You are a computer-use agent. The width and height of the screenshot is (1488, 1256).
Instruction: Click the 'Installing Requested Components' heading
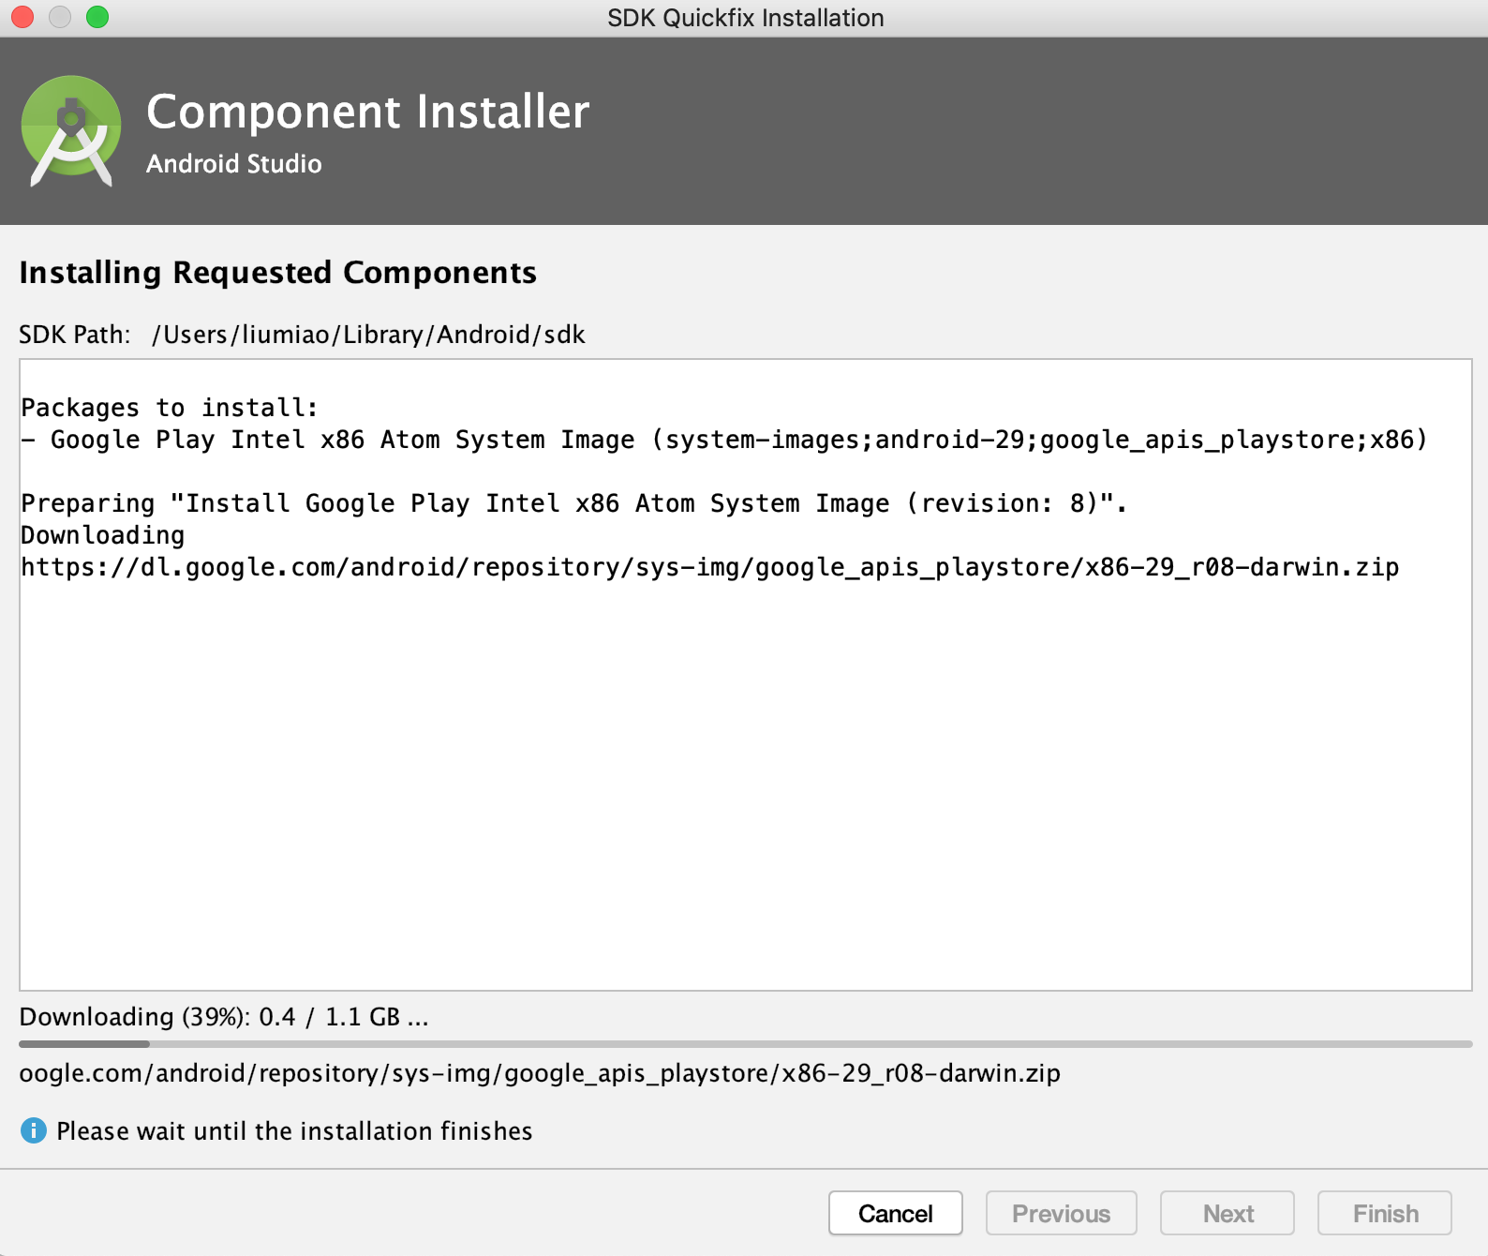tap(277, 273)
